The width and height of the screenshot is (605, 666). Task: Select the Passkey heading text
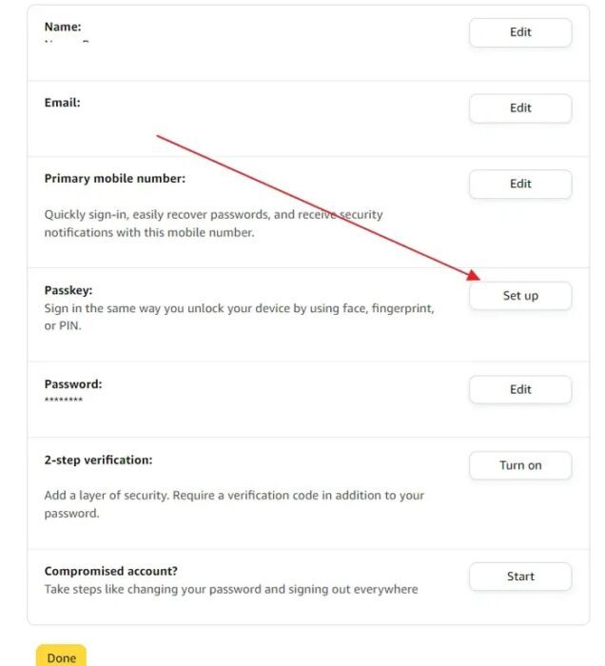(68, 290)
